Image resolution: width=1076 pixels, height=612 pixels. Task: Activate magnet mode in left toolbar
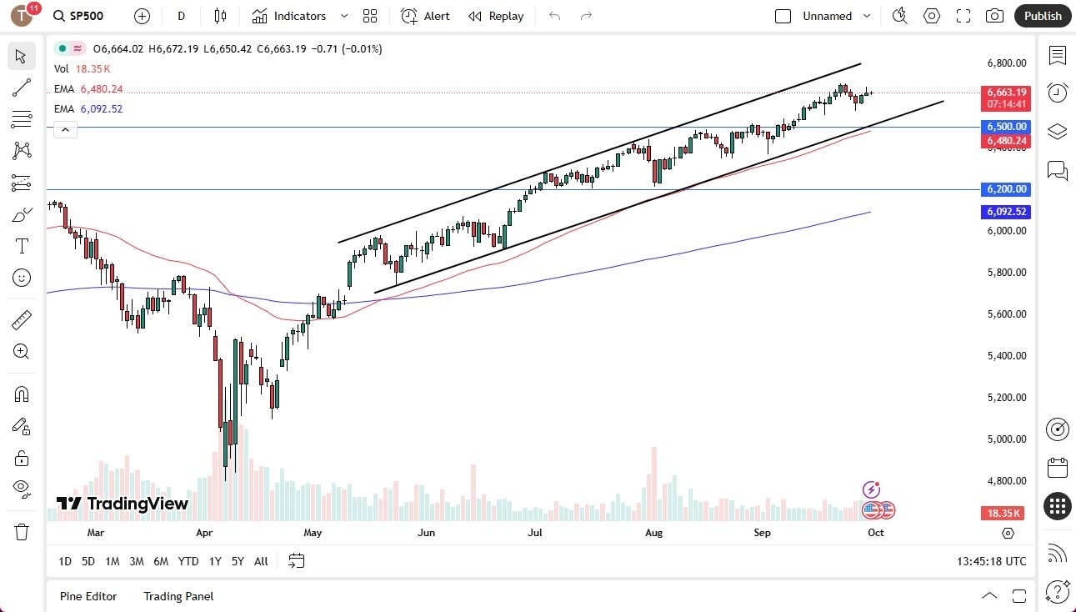click(x=21, y=394)
